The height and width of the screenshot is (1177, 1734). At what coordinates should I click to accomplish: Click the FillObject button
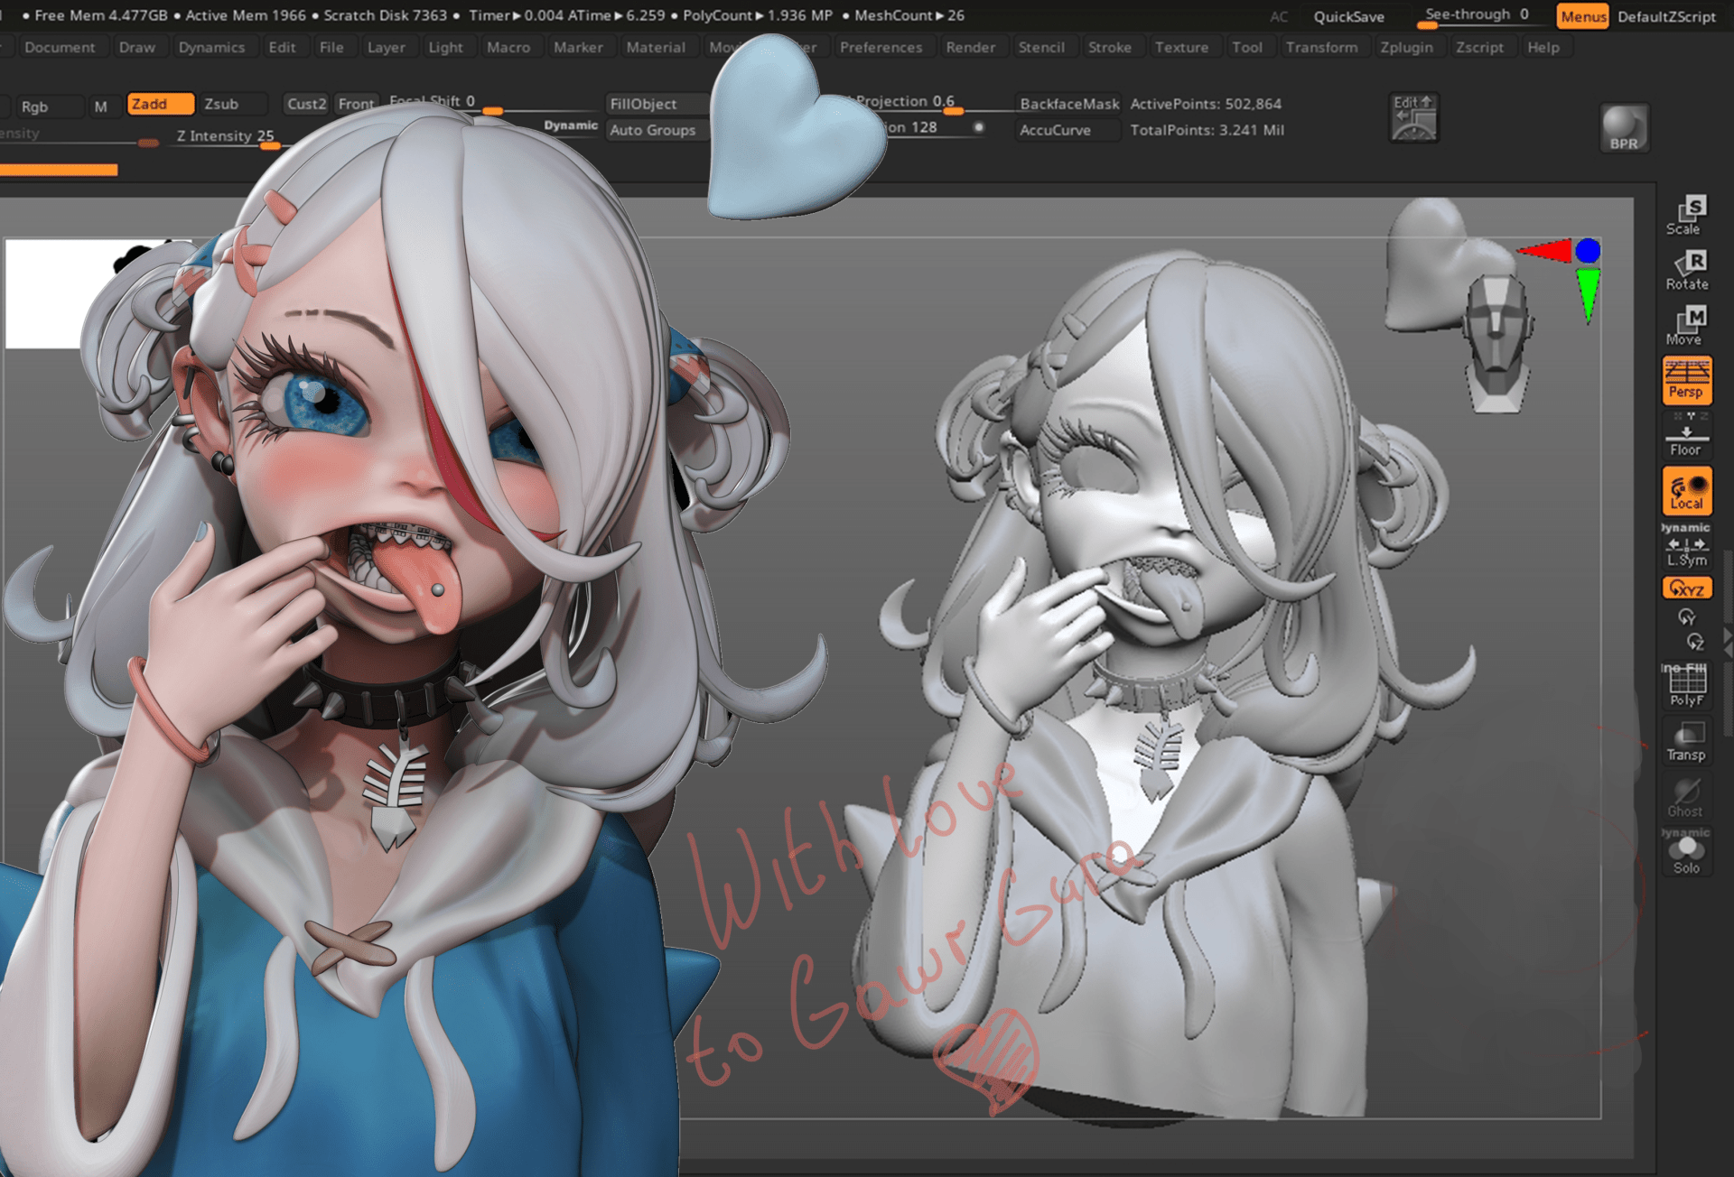point(643,104)
